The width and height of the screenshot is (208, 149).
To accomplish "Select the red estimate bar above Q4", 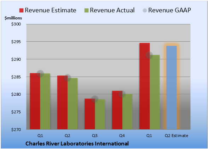I will [117, 110].
